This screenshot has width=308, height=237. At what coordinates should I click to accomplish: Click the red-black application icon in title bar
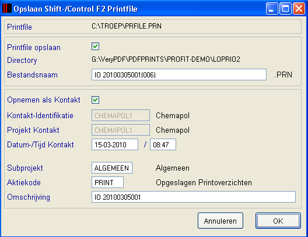(x=7, y=9)
